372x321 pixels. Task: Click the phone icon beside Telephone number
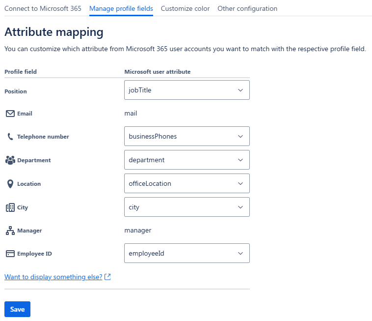[x=10, y=137]
